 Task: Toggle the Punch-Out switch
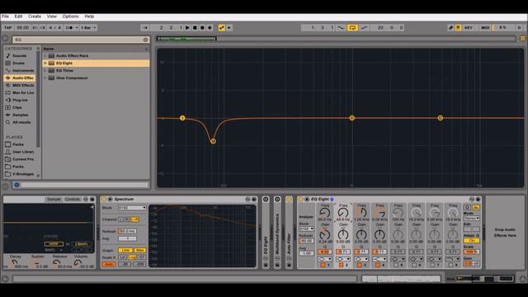pos(364,27)
